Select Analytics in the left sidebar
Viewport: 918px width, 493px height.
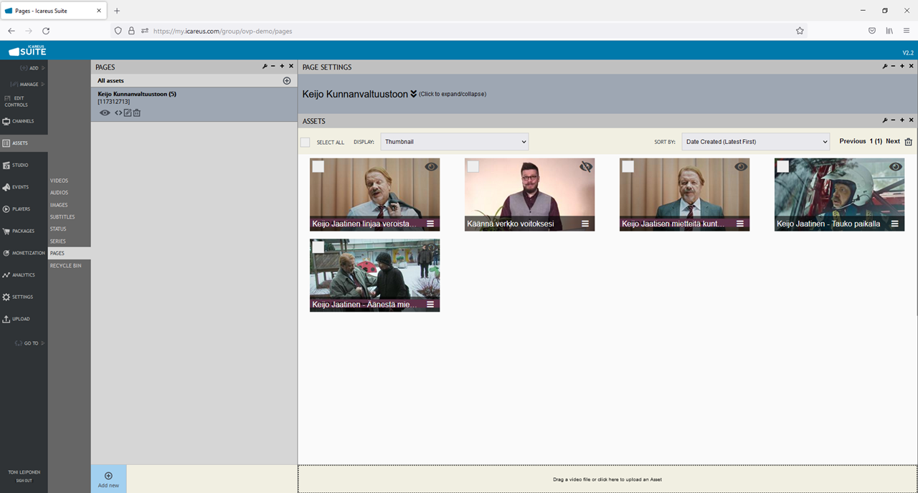click(x=23, y=275)
